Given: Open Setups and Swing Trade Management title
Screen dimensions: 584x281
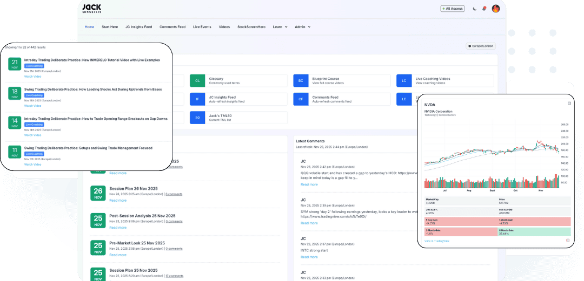Looking at the screenshot, I should click(88, 148).
